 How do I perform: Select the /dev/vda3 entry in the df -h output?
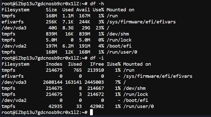14,28
